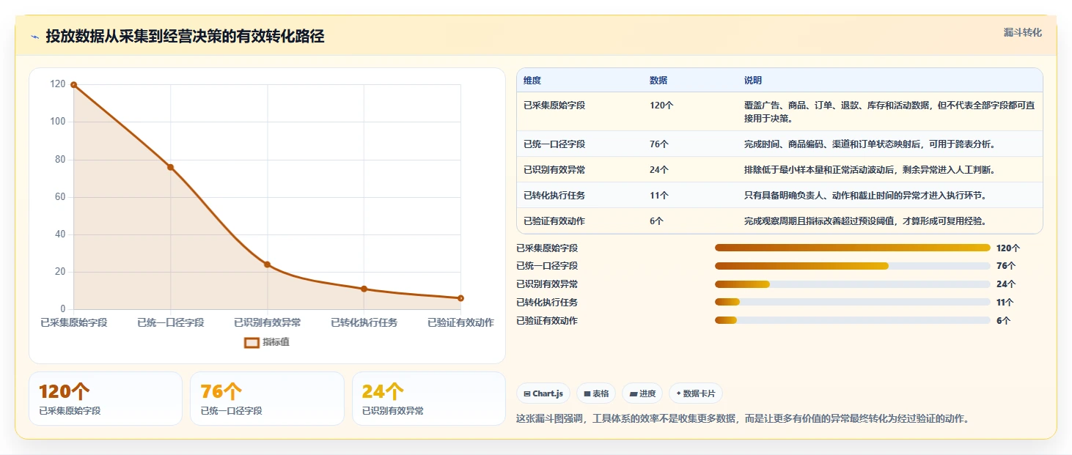Click the x-axis label 已验证有效动作

click(x=460, y=322)
